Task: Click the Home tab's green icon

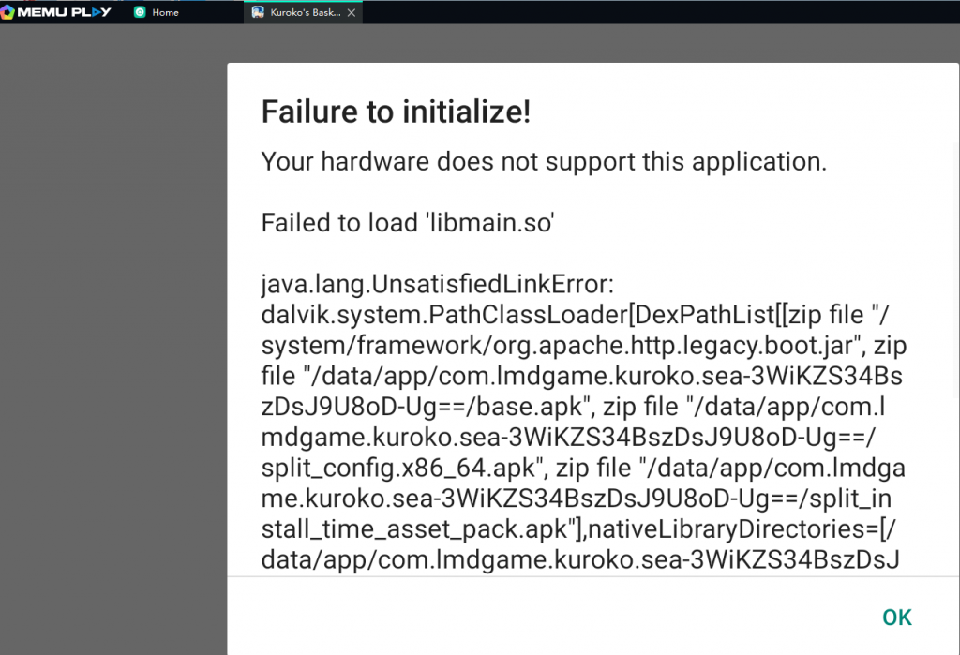Action: 140,12
